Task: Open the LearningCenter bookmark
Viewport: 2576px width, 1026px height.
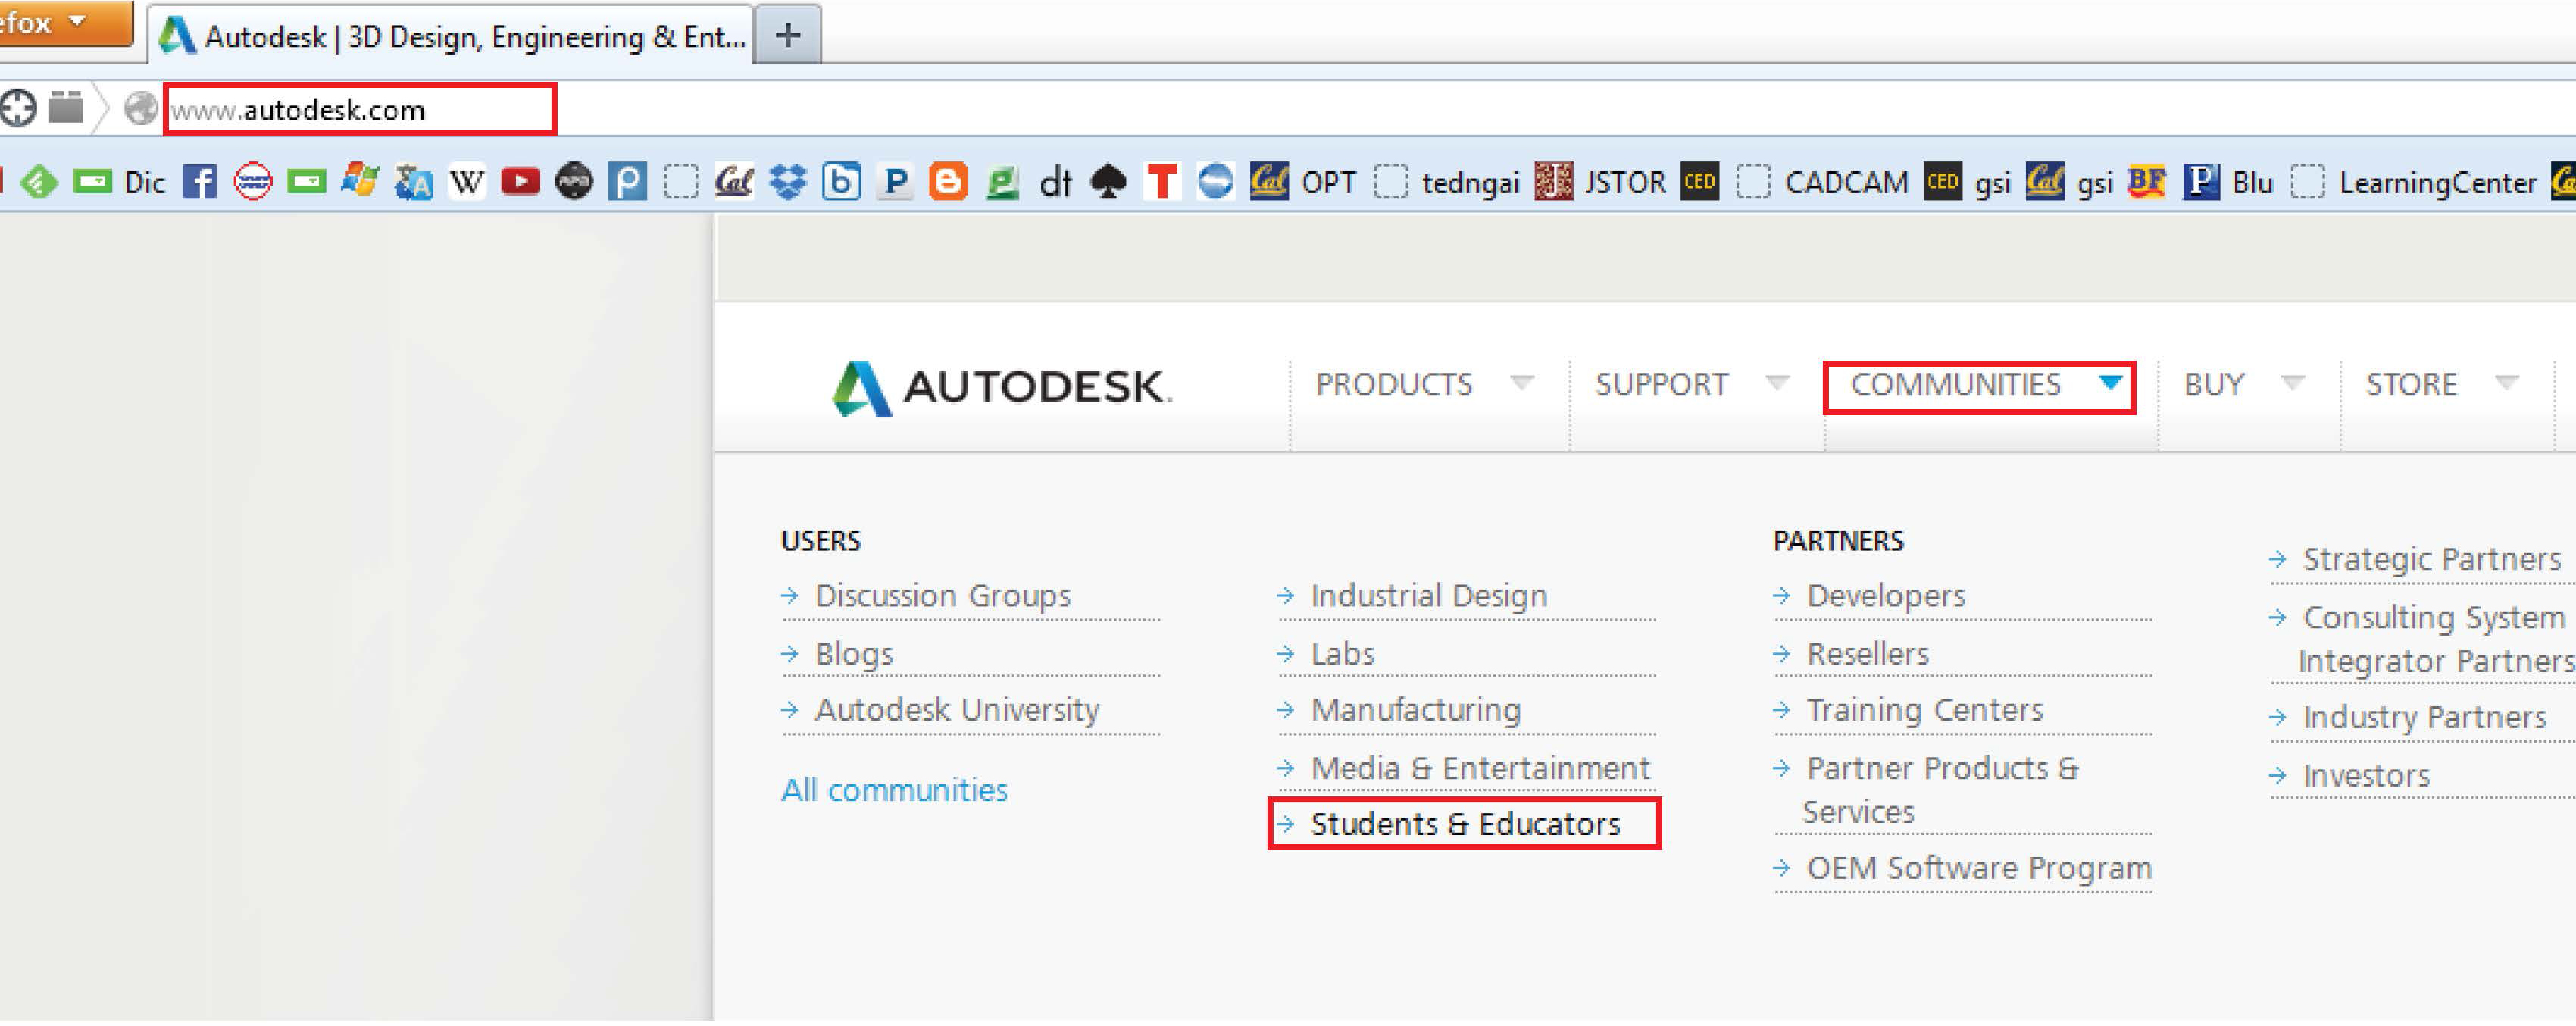Action: point(2413,183)
